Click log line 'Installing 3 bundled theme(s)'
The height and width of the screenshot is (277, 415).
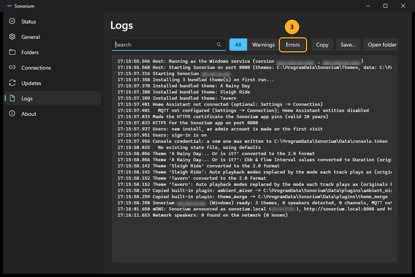196,80
